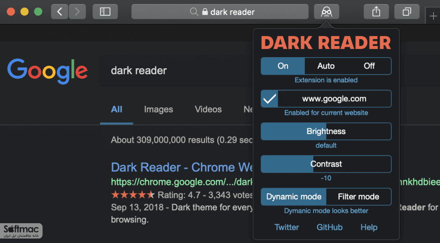Toggle the www.google.com site checkmark
Screen dimensions: 440x243
[x=270, y=99]
